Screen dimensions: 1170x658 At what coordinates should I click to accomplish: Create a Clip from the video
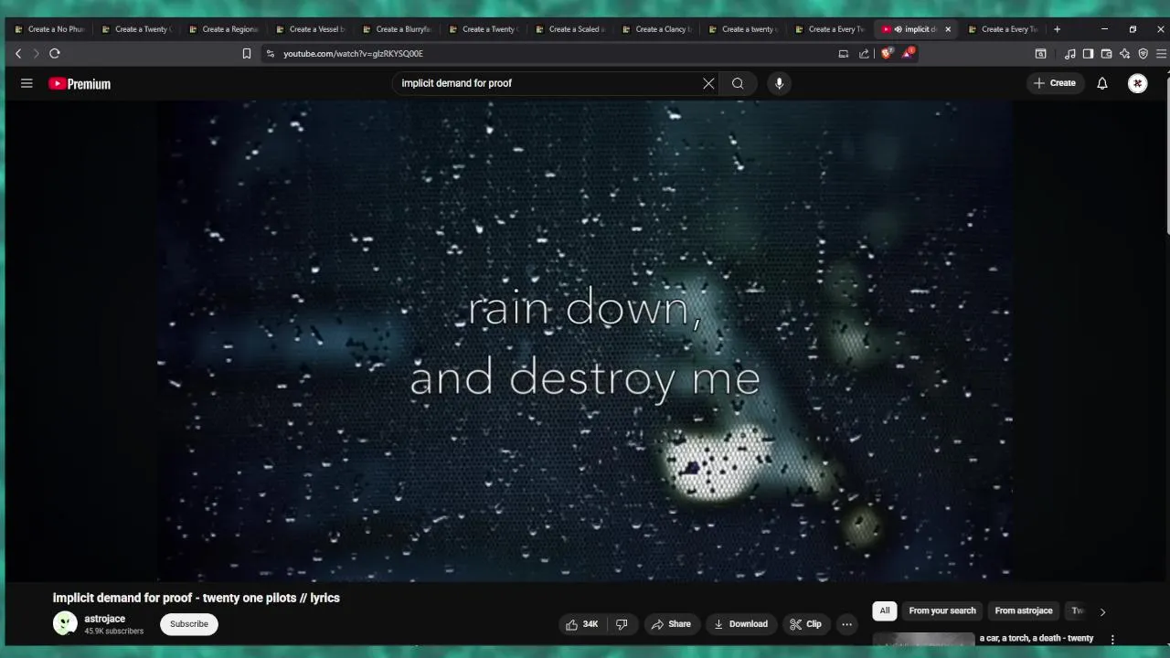(805, 624)
